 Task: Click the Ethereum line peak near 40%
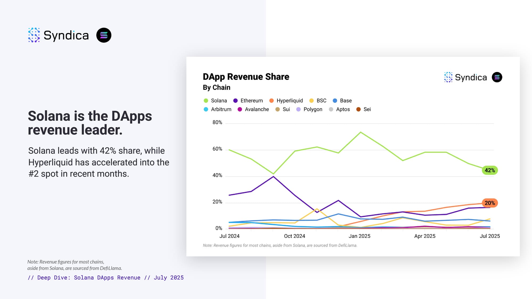(x=273, y=176)
